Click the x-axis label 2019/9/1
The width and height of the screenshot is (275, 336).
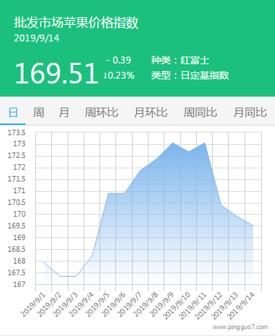click(34, 305)
